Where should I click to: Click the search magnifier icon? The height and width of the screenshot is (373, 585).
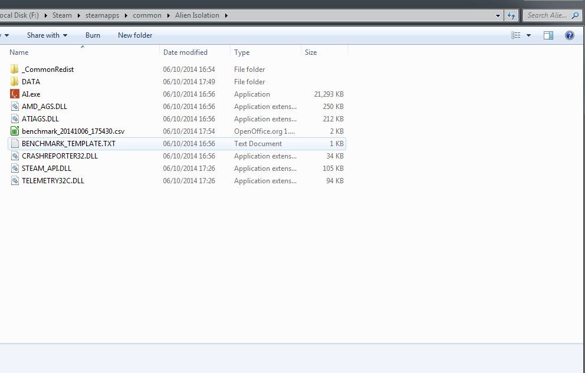576,15
